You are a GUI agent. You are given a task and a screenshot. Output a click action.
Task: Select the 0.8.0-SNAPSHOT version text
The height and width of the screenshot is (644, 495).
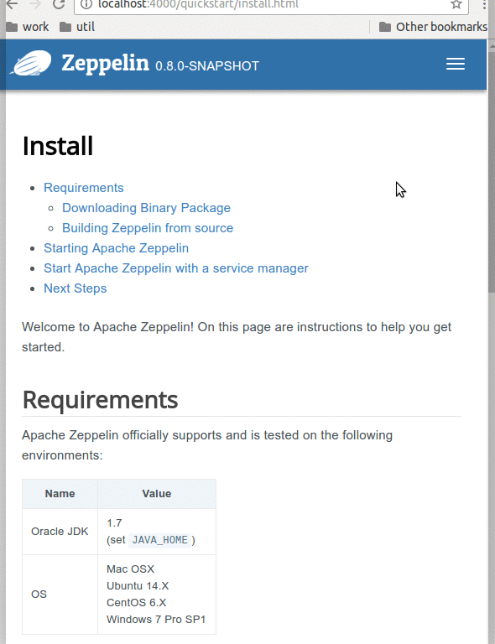pyautogui.click(x=207, y=65)
